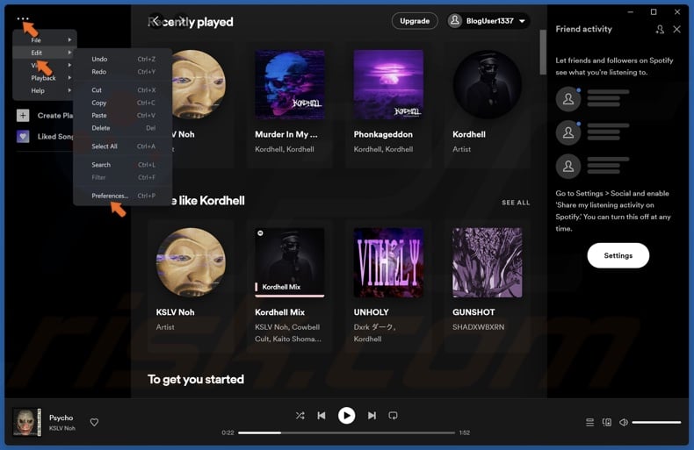The image size is (694, 450).
Task: Click the add friends icon
Action: [660, 29]
